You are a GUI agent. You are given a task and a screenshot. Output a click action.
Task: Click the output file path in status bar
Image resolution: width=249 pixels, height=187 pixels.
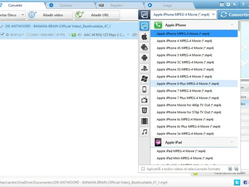(x=84, y=182)
